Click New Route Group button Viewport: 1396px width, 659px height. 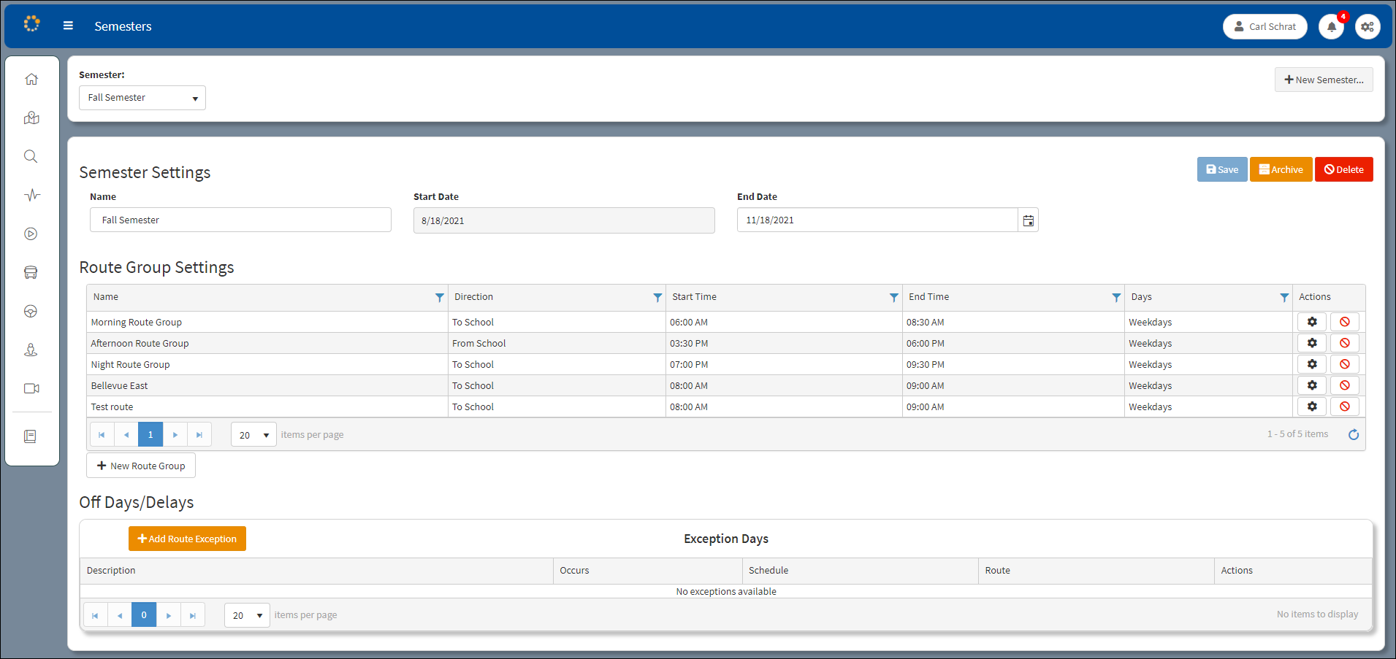(141, 466)
